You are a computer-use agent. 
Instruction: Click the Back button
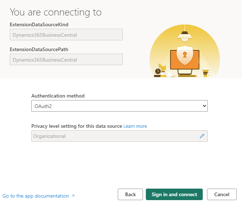point(130,194)
